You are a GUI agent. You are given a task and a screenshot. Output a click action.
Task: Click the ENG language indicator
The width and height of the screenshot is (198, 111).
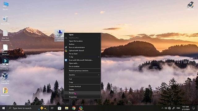pyautogui.click(x=178, y=108)
